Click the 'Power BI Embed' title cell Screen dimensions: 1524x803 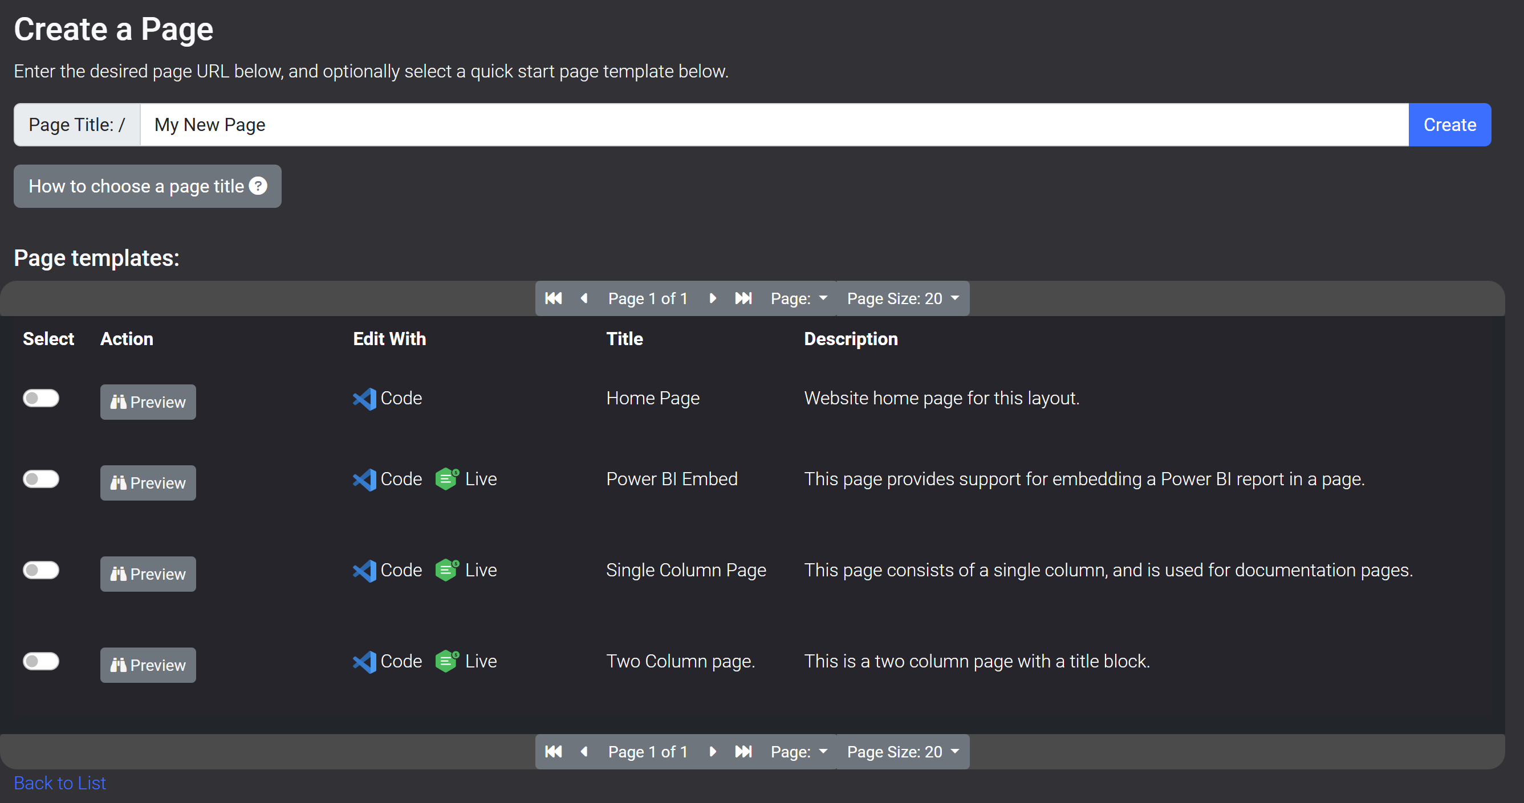coord(672,478)
